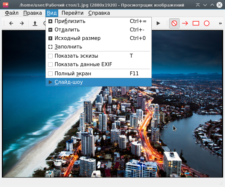Image resolution: width=225 pixels, height=187 pixels.
Task: Choose Приблизить in the Вид menu
Action: [70, 21]
